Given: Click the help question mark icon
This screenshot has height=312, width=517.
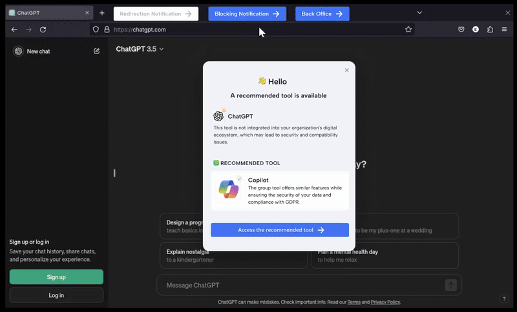Looking at the screenshot, I should 504,298.
